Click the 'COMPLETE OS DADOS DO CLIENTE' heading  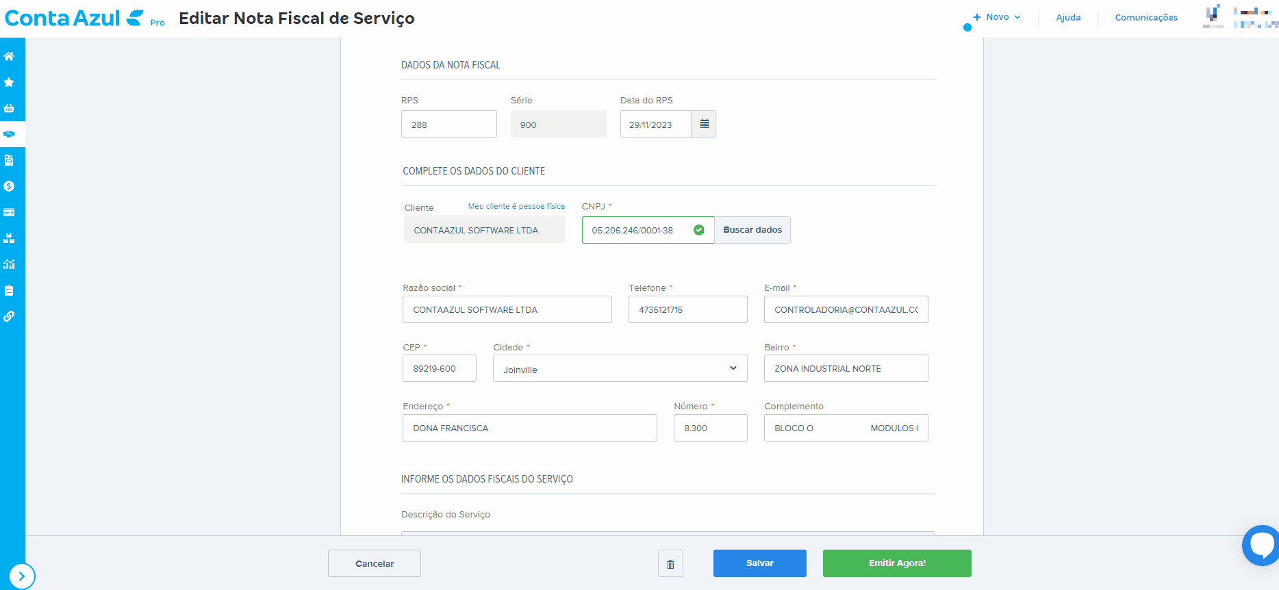pyautogui.click(x=474, y=171)
